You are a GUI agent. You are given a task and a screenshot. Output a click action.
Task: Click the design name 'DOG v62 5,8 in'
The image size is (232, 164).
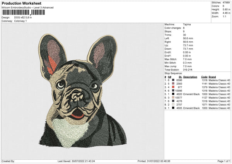click(x=23, y=17)
